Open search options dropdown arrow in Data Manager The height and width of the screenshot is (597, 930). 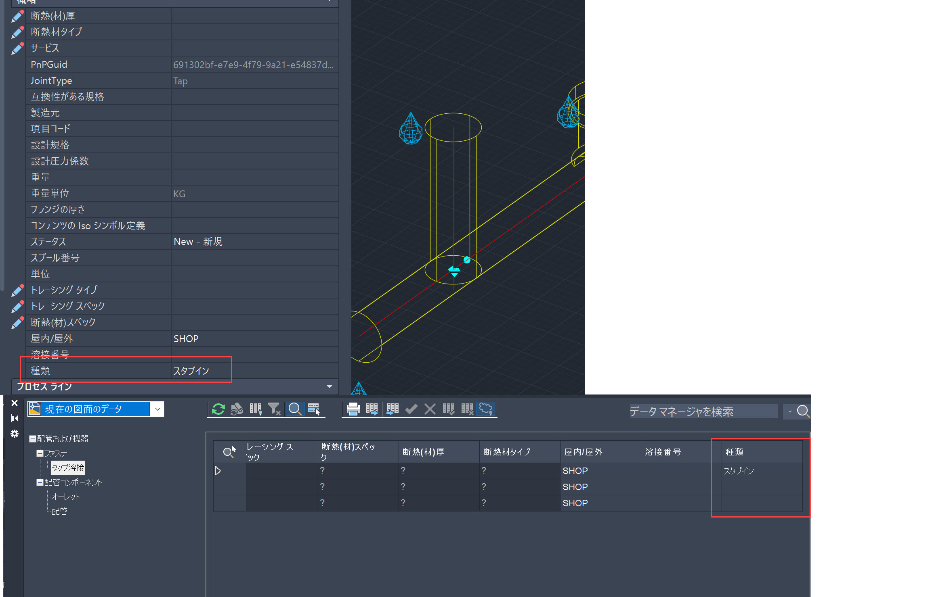click(789, 411)
